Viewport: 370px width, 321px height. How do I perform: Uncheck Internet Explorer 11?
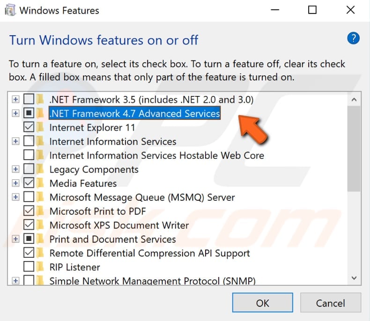[29, 127]
